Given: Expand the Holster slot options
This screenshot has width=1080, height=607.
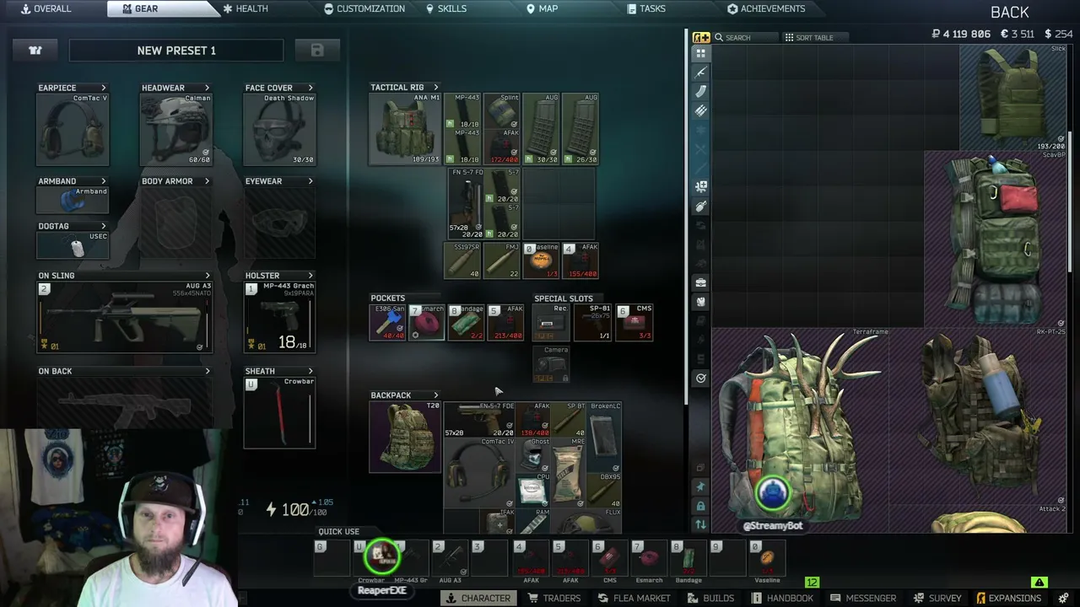Looking at the screenshot, I should coord(310,276).
